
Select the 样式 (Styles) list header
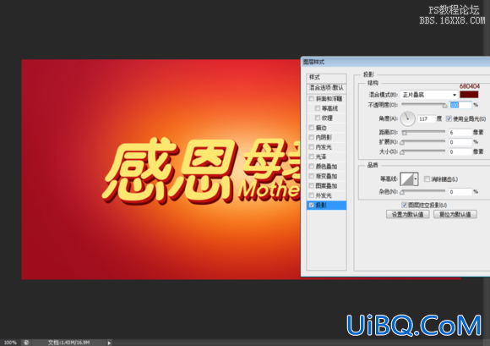(x=326, y=78)
